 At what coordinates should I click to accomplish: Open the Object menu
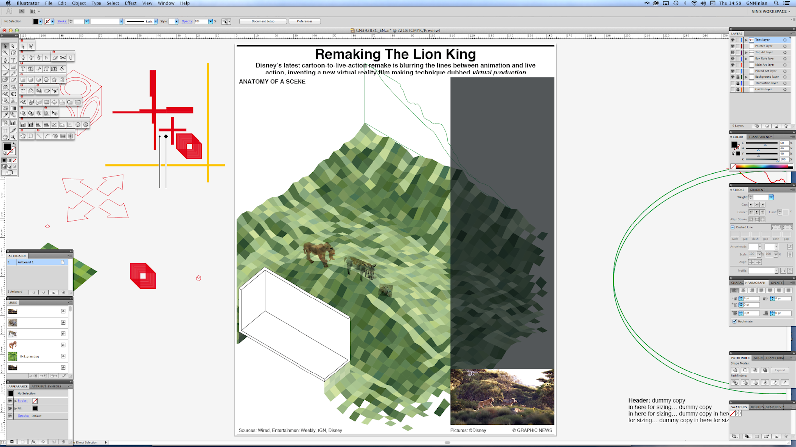click(79, 3)
